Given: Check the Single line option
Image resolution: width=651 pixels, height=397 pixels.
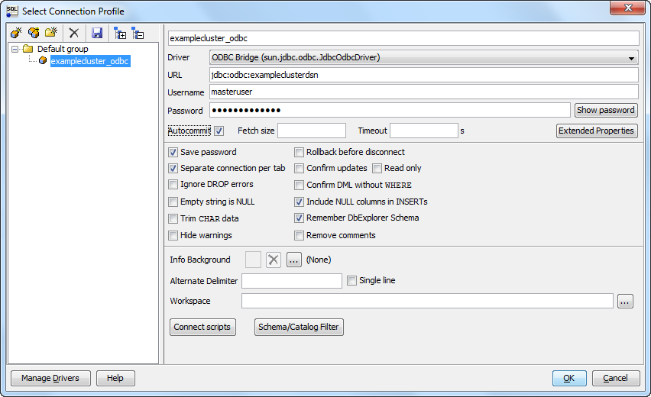Looking at the screenshot, I should [351, 281].
